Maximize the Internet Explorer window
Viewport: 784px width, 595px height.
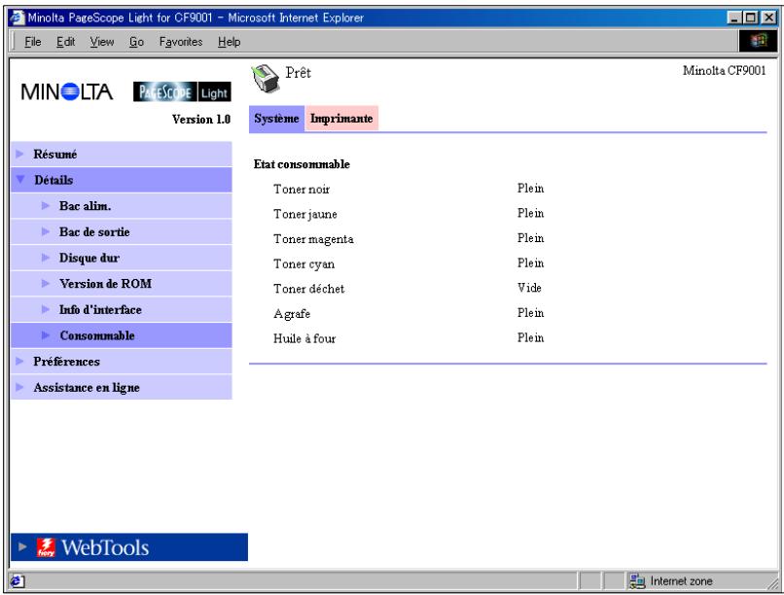coord(750,17)
